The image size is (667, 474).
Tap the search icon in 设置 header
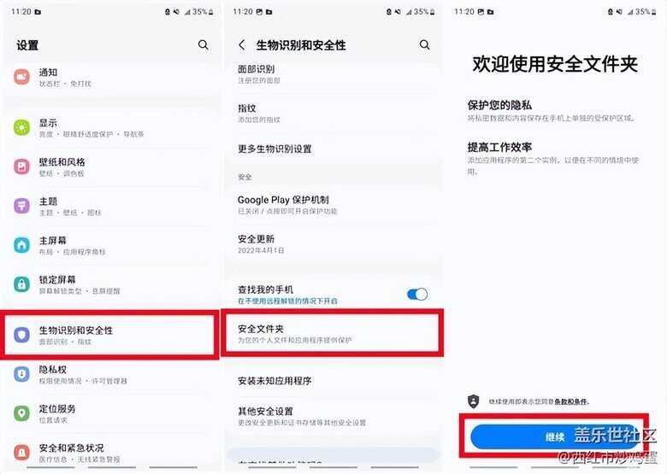click(204, 44)
